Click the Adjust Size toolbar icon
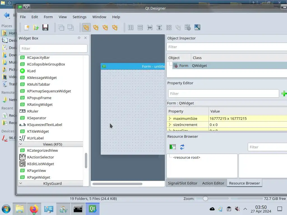Viewport: 287px width, 215px height. [197, 28]
